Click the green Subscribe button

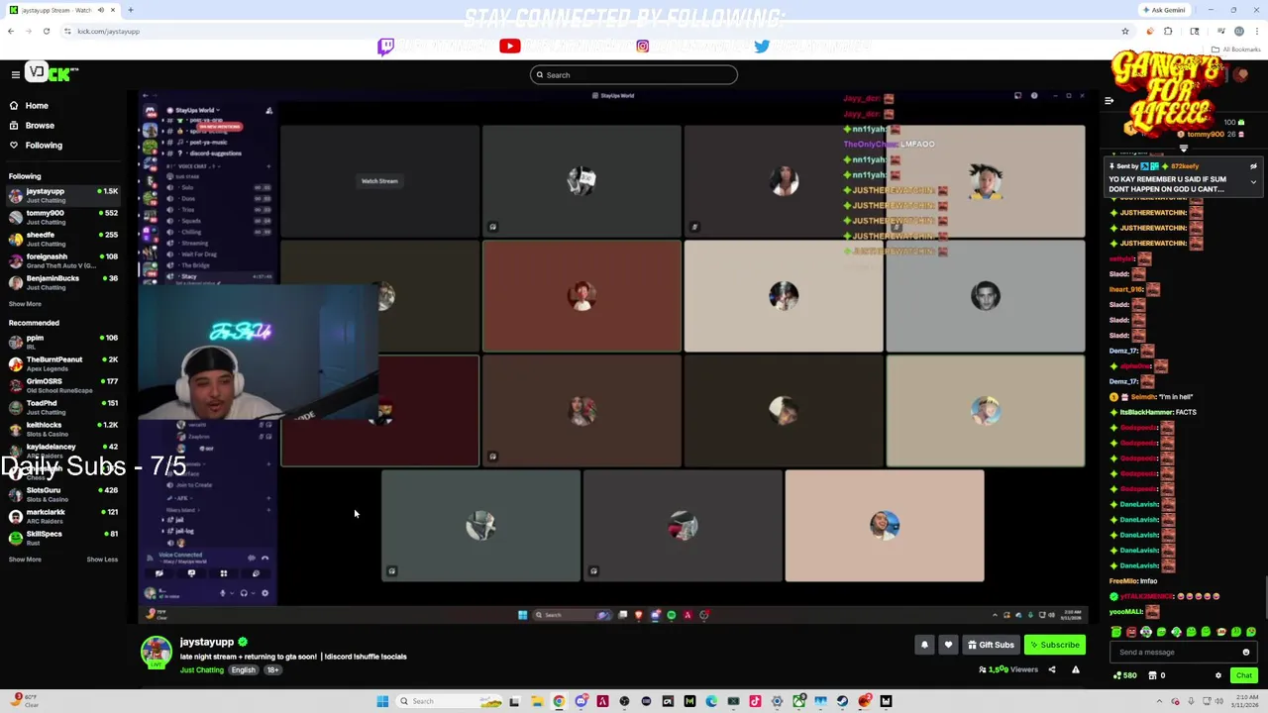1054,645
